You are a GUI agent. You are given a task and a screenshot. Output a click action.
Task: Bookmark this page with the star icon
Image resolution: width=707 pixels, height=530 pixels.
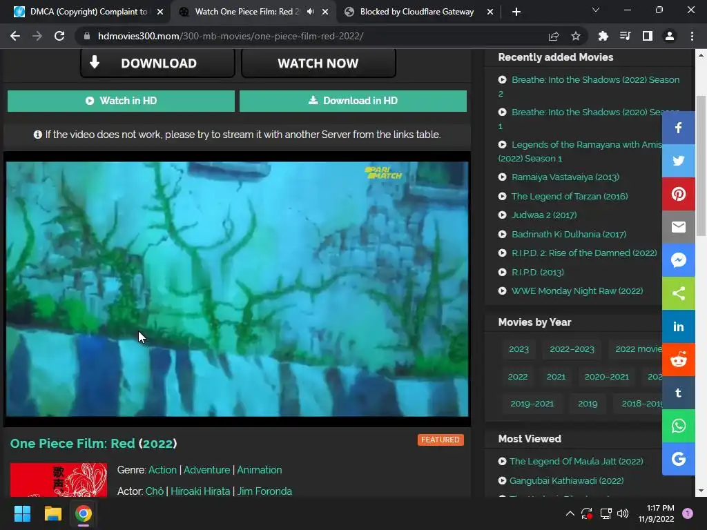coord(575,36)
